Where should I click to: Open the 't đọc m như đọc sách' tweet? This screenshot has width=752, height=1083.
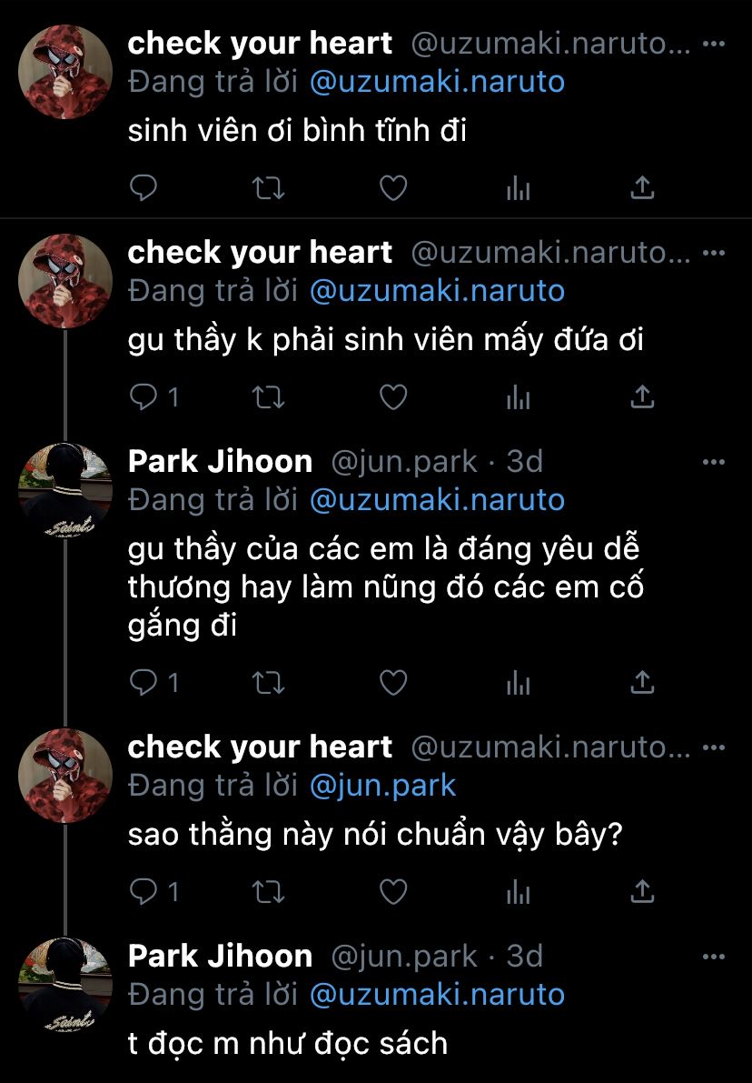tap(288, 1042)
